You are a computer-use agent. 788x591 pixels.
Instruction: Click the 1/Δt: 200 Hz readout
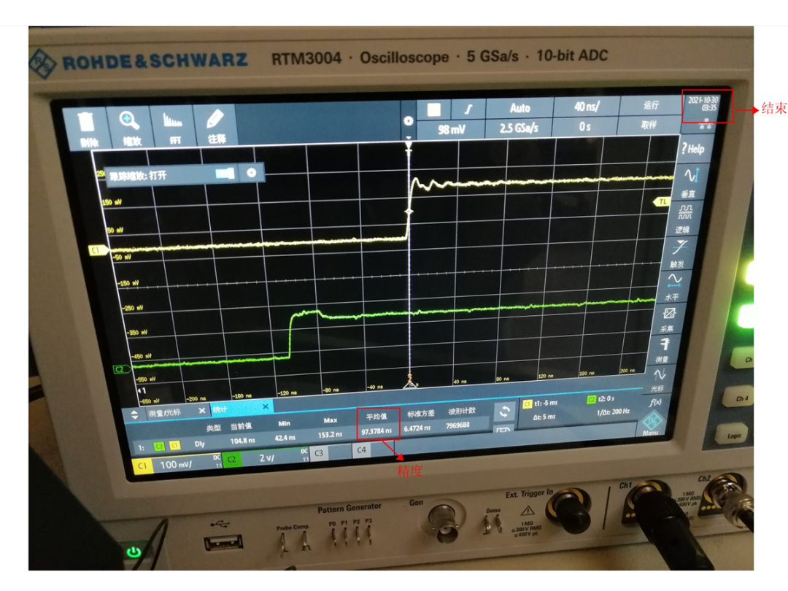coord(613,412)
